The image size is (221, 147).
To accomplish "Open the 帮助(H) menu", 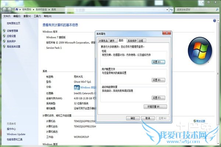I will coord(48,16).
